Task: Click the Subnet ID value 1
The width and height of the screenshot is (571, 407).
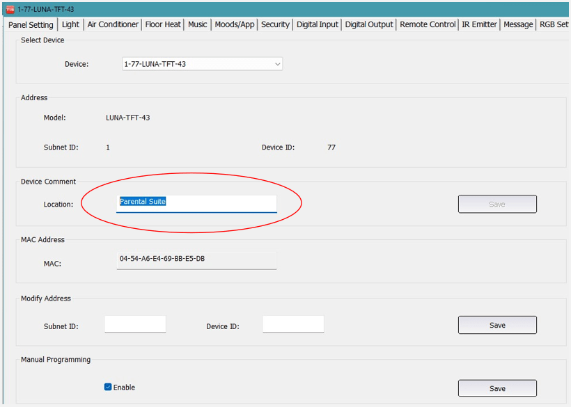Action: pos(108,147)
